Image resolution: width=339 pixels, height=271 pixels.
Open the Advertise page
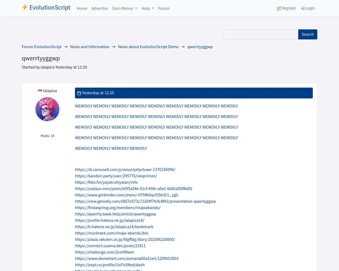[x=100, y=8]
